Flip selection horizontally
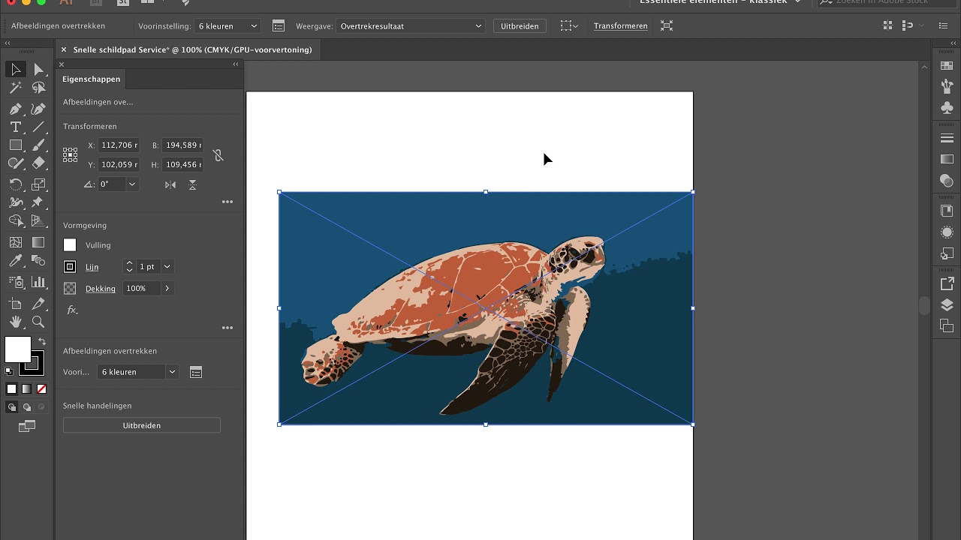 pos(170,184)
